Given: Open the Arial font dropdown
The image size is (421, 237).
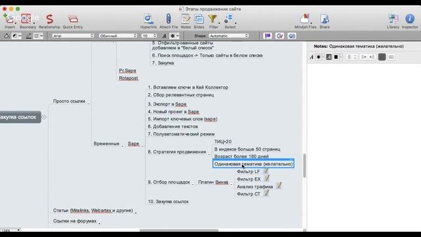Looking at the screenshot, I should (73, 36).
